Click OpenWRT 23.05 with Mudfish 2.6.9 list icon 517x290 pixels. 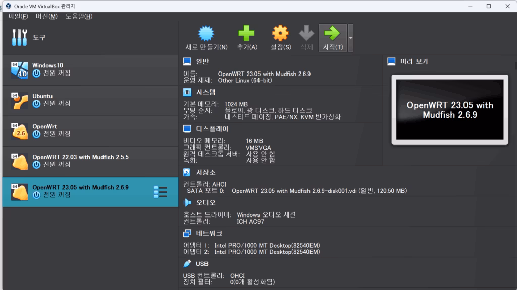point(19,192)
